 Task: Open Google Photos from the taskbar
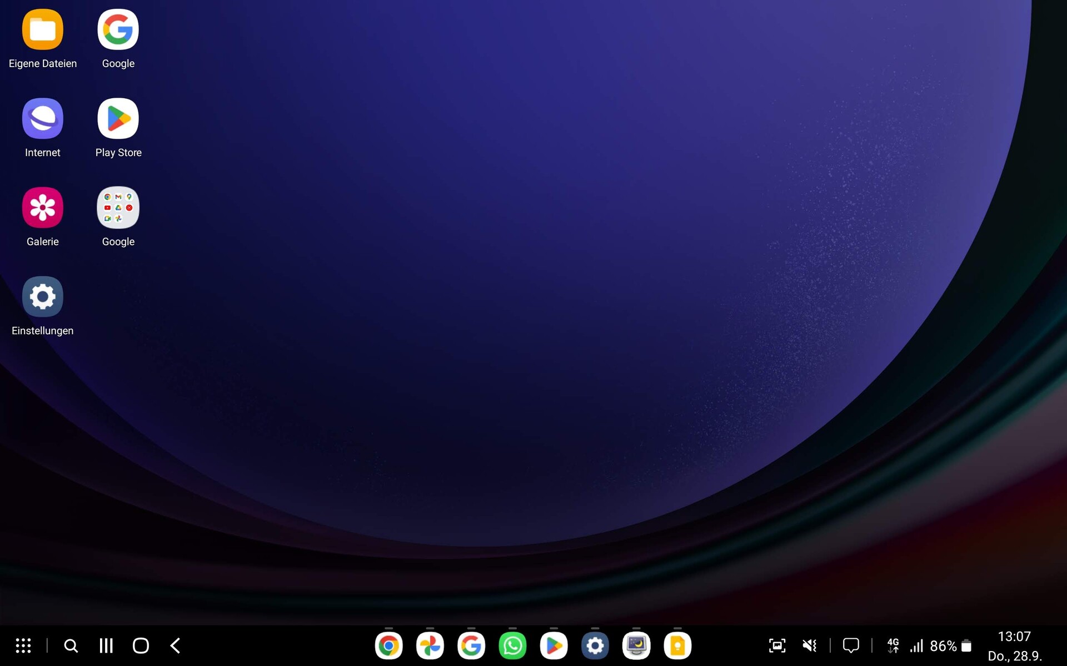point(430,645)
